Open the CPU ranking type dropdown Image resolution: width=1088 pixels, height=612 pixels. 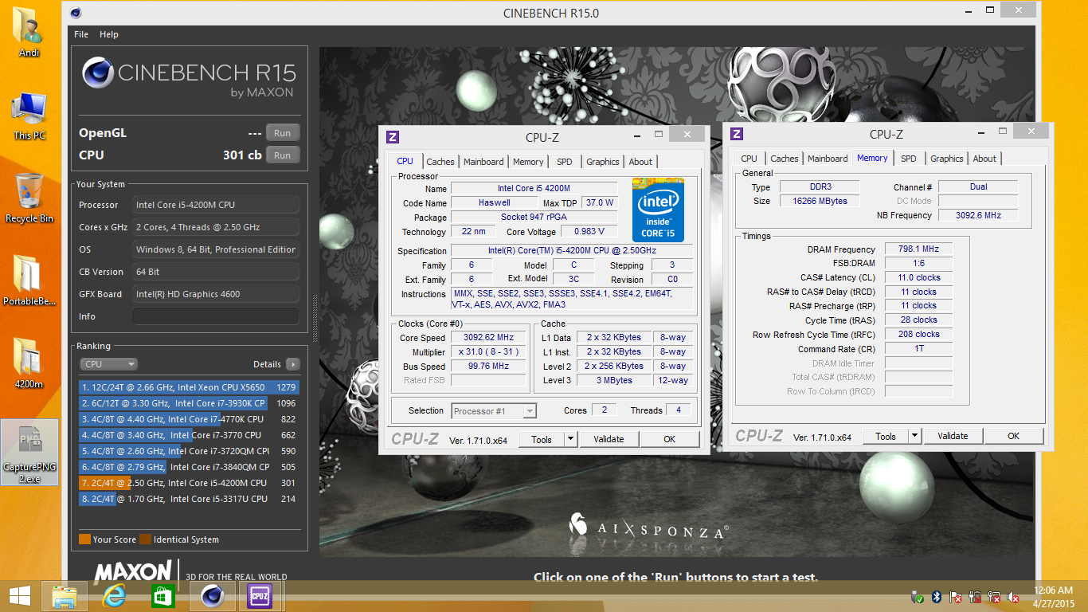(109, 364)
